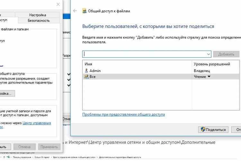241x161 pixels.
Task: Select the Все row in the user list
Action: point(161,77)
